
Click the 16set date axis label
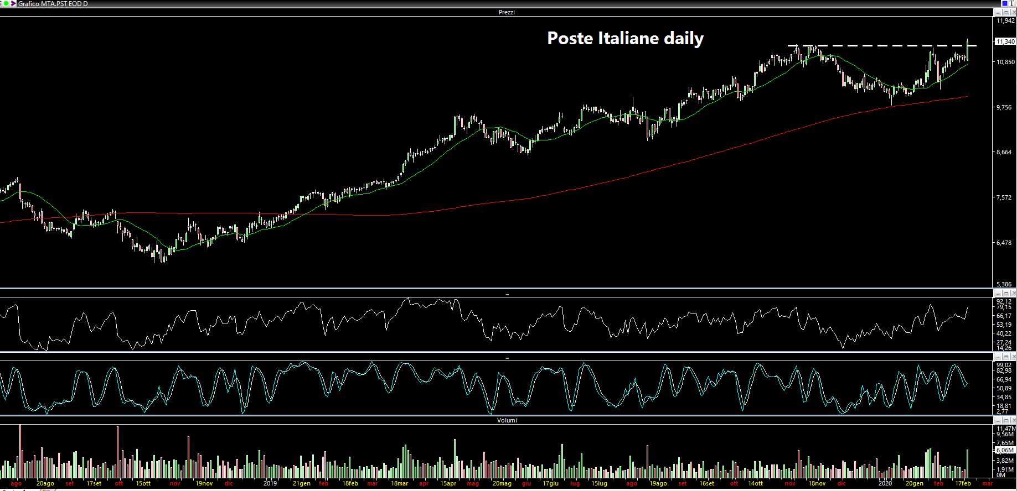706,483
